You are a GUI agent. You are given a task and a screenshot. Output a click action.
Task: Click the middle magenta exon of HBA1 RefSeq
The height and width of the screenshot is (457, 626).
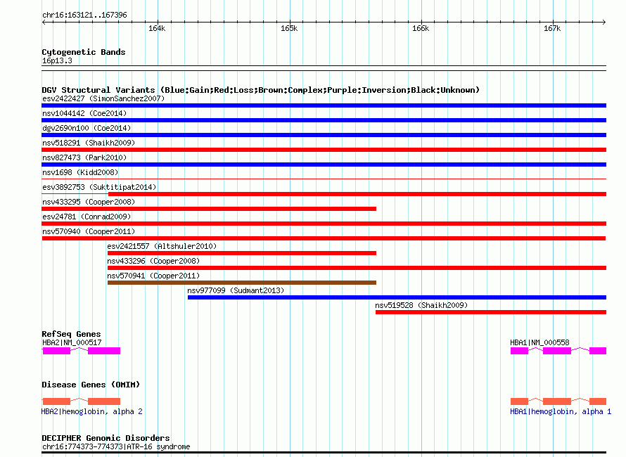point(556,351)
